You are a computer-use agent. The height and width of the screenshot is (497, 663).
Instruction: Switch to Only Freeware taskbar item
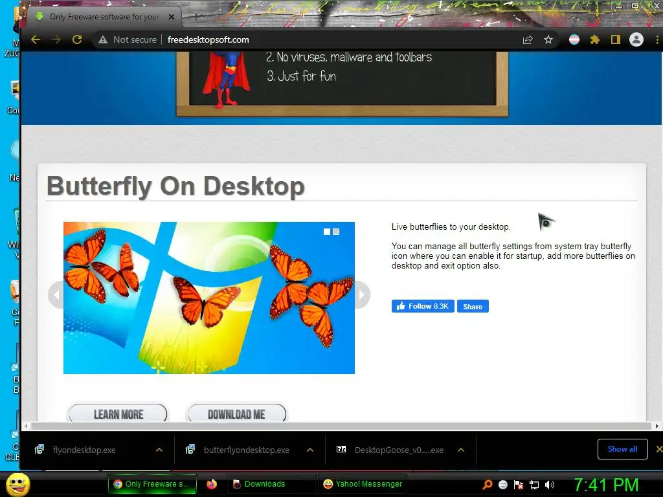coord(152,484)
